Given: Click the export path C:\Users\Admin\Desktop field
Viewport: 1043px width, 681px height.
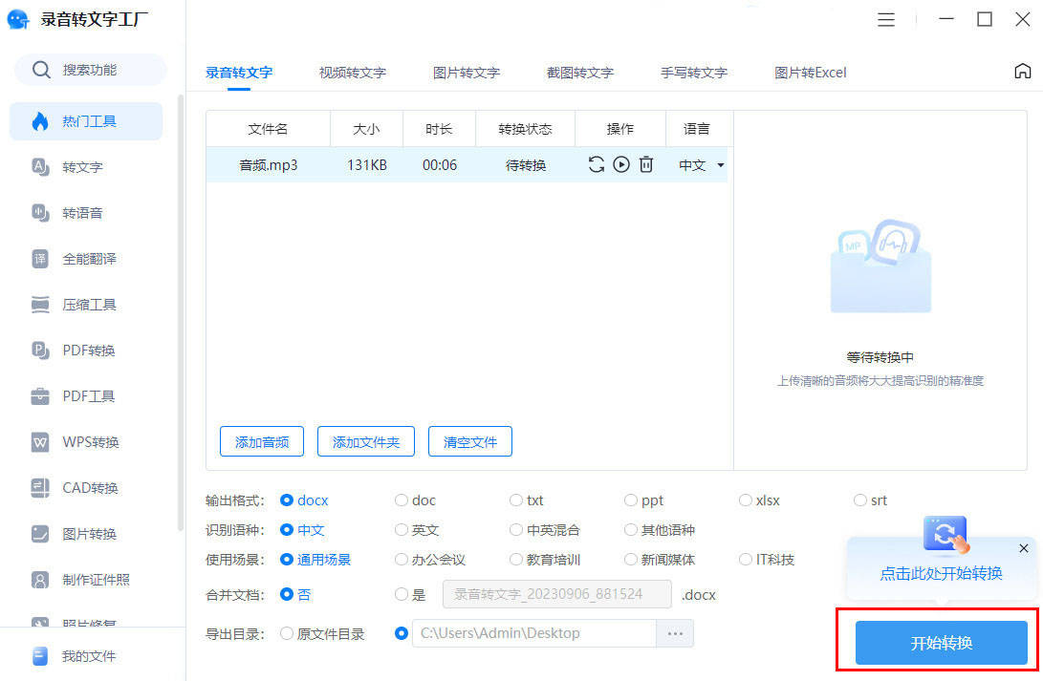Looking at the screenshot, I should click(534, 633).
